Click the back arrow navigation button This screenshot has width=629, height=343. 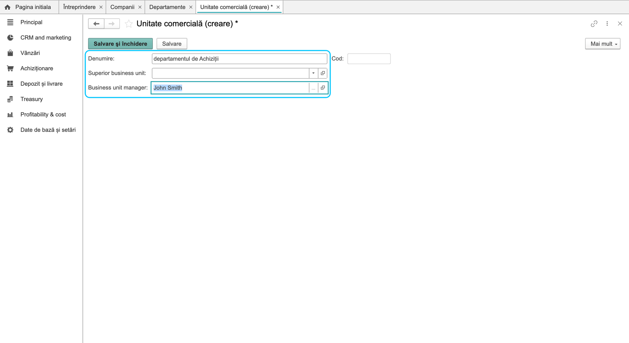coord(96,24)
